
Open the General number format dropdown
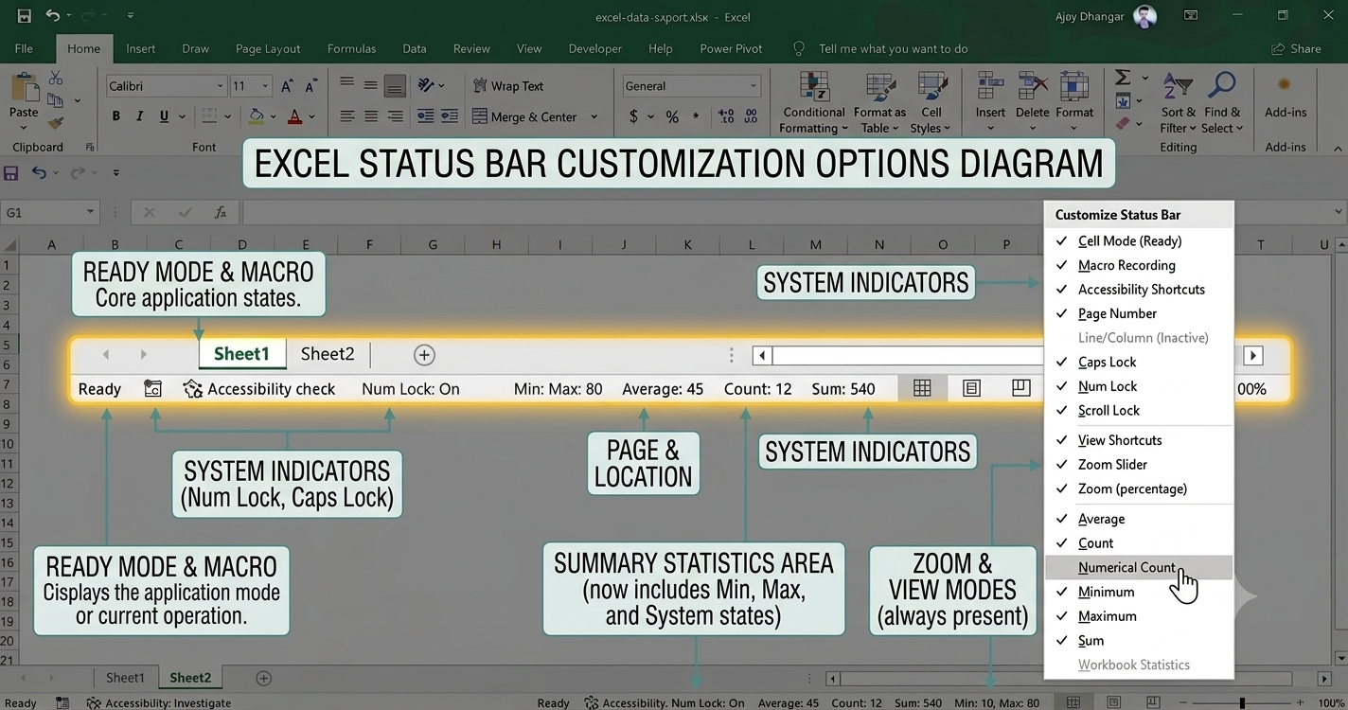tap(754, 86)
